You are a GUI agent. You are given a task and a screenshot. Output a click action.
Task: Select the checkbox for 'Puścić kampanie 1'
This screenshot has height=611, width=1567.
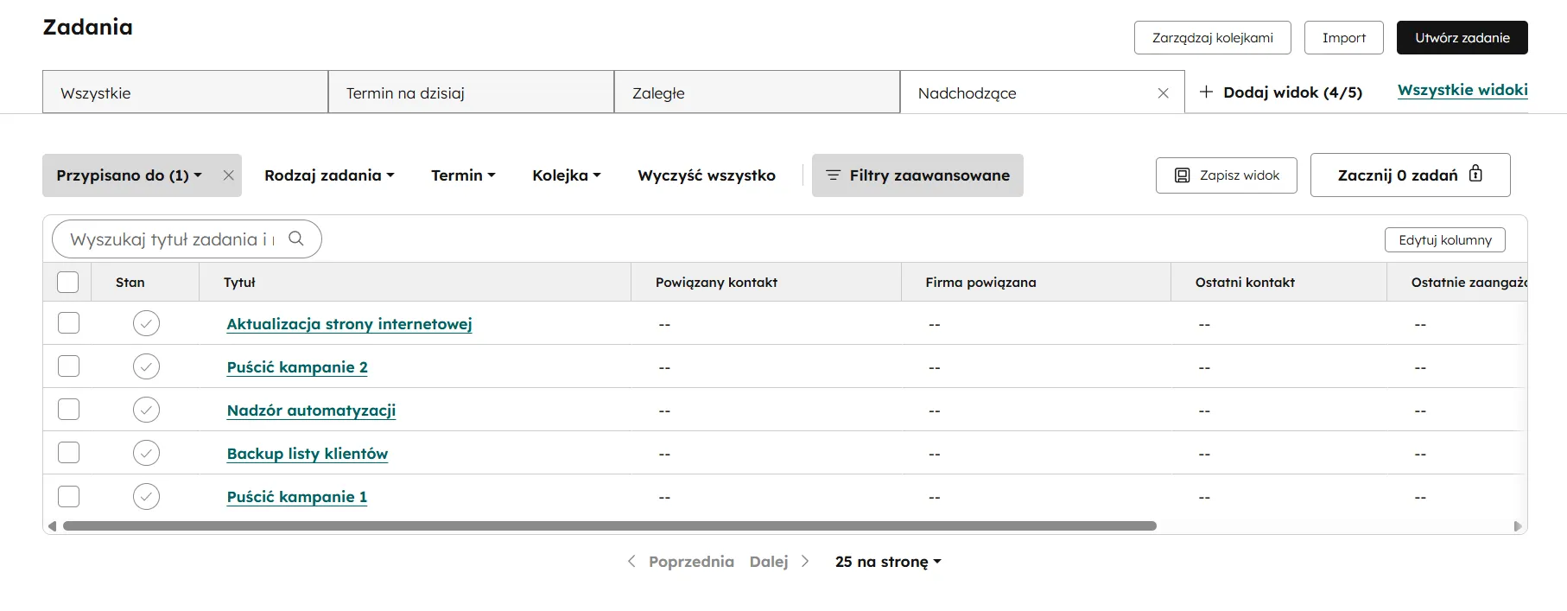(x=68, y=496)
